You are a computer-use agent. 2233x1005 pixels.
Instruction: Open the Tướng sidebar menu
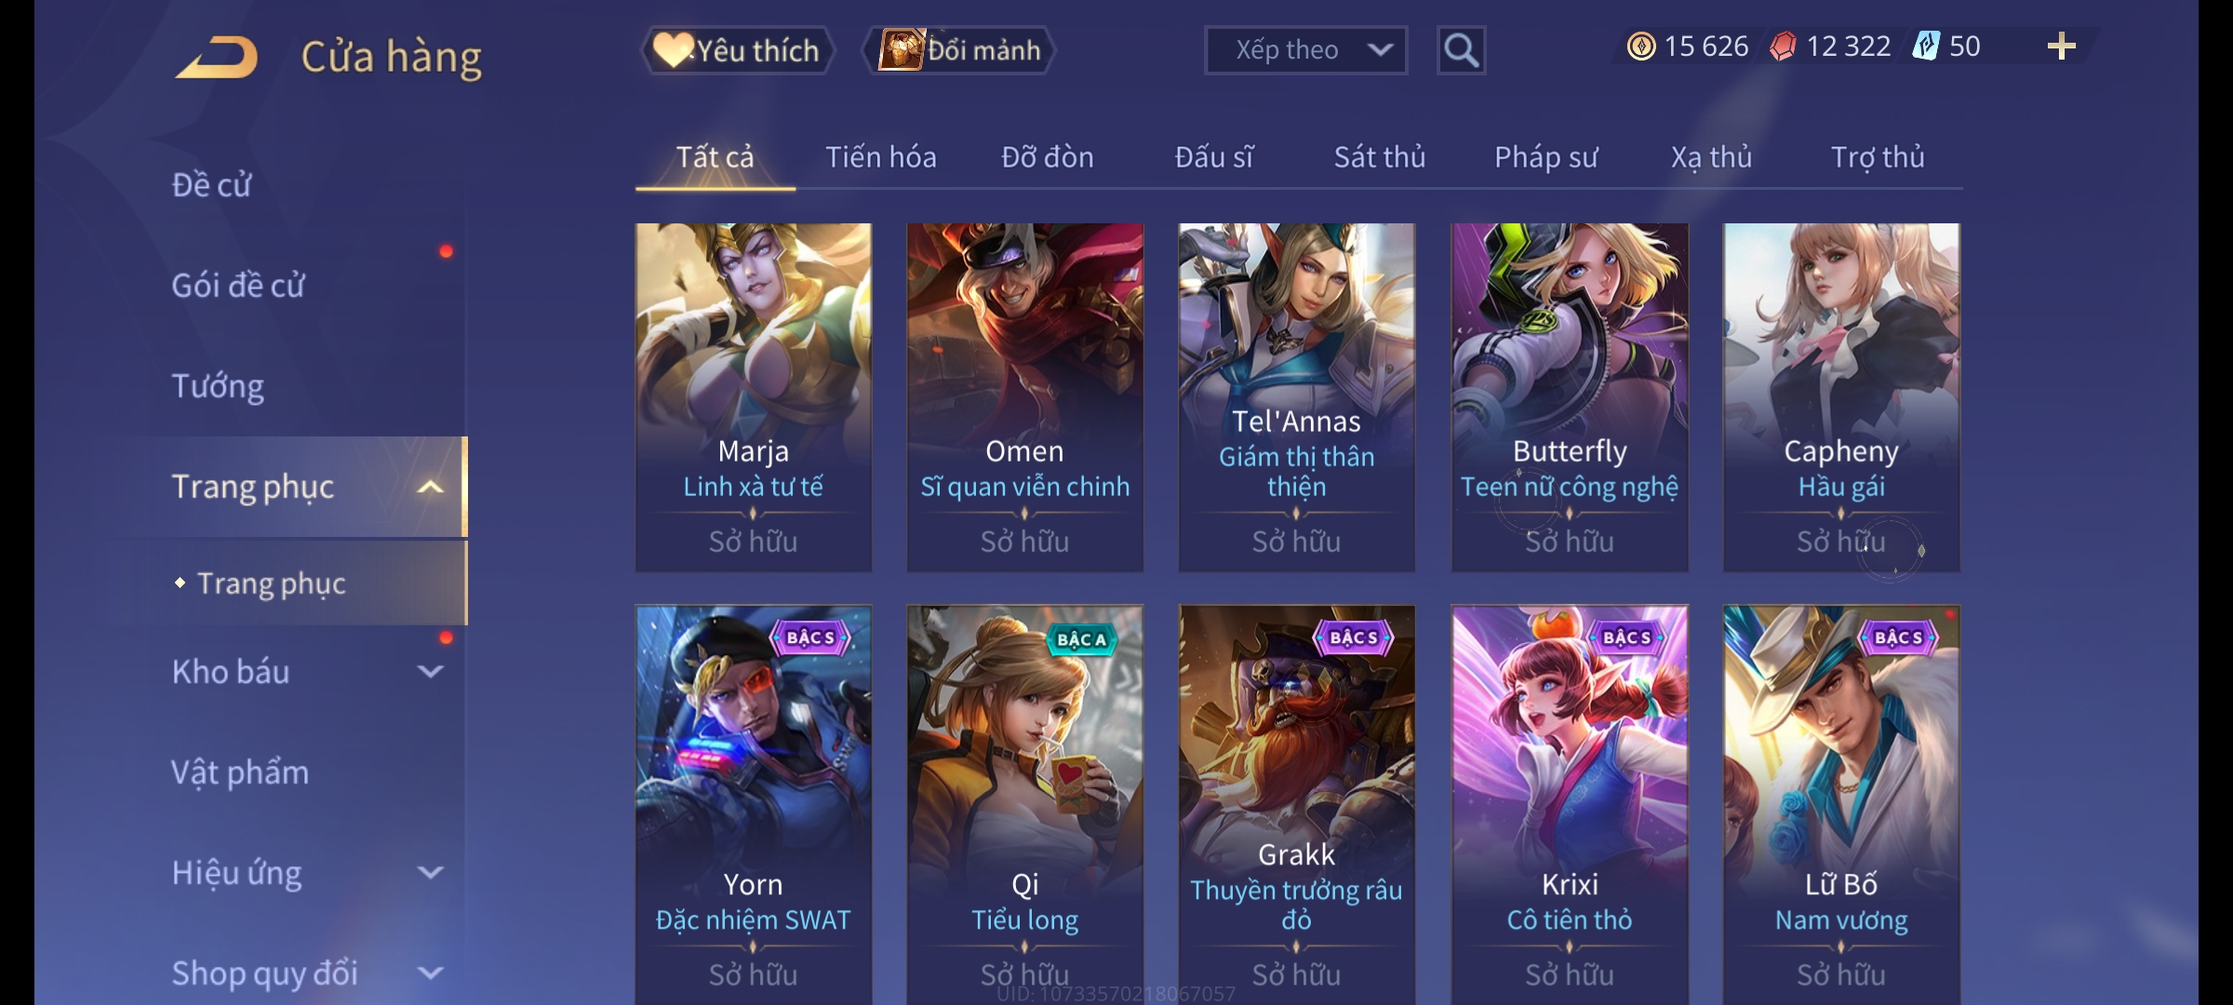point(218,386)
